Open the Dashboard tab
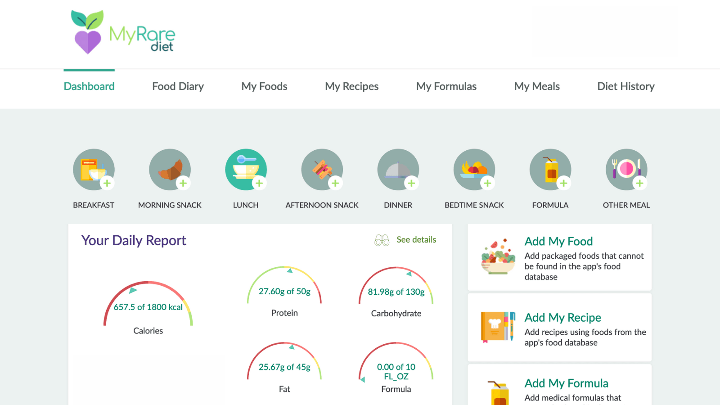Viewport: 720px width, 405px height. pos(89,86)
